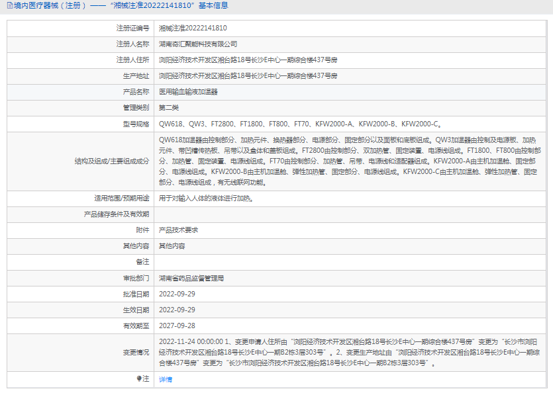Open the 其他内容 value link
Screen dimensions: 553x393
click(x=172, y=246)
